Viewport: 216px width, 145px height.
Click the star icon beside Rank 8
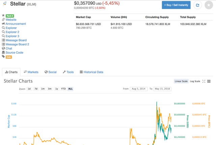click(3, 15)
